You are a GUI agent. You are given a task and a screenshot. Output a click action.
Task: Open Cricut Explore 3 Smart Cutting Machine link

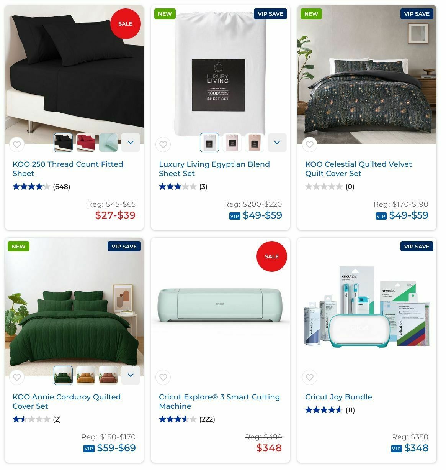point(219,401)
